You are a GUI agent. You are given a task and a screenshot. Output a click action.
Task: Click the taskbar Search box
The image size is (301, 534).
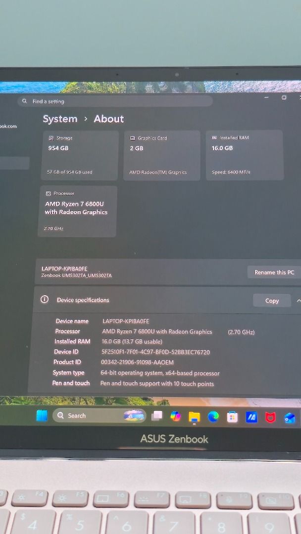(x=99, y=415)
